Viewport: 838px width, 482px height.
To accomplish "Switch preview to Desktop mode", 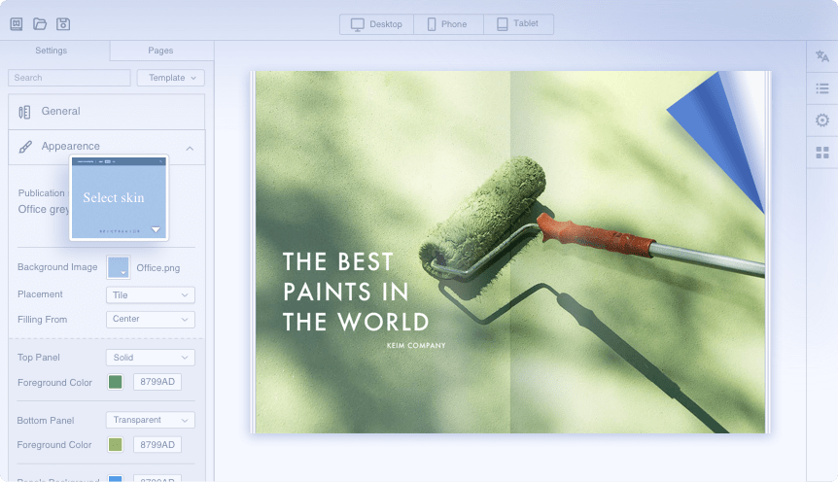I will click(x=376, y=24).
